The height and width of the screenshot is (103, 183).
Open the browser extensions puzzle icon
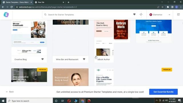pos(168,7)
